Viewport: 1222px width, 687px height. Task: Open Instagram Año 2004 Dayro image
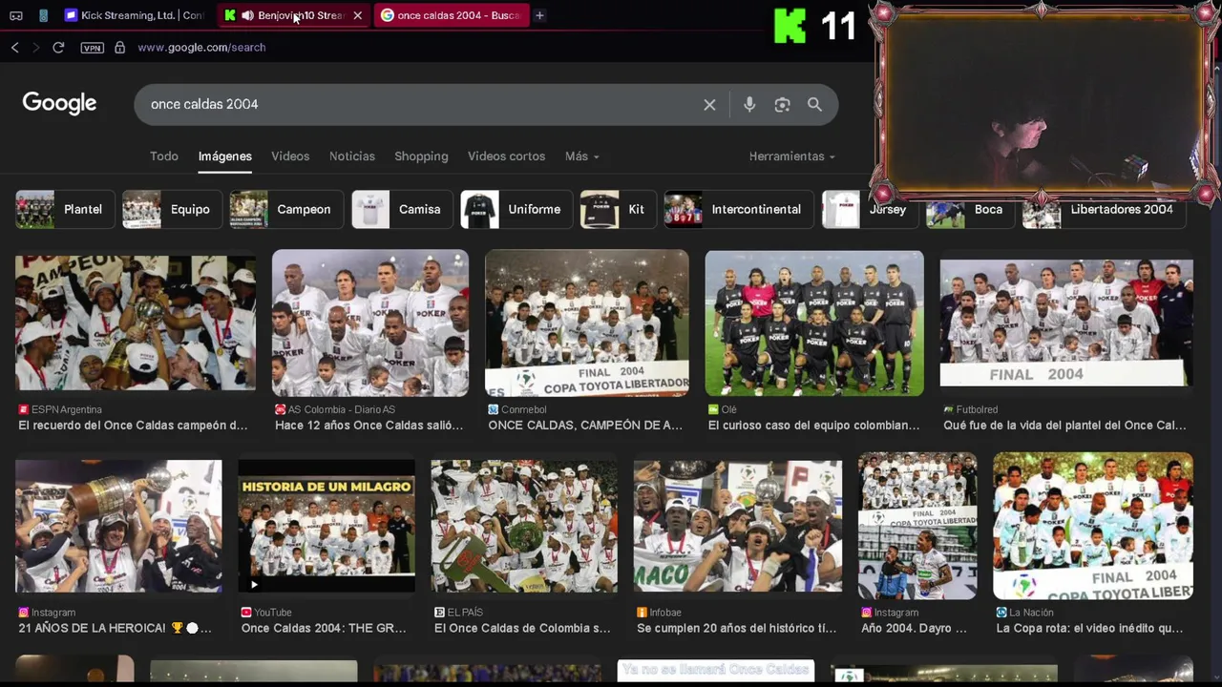click(917, 526)
